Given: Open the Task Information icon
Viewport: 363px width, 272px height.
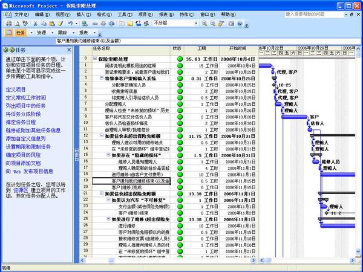Looking at the screenshot, I should [122, 24].
